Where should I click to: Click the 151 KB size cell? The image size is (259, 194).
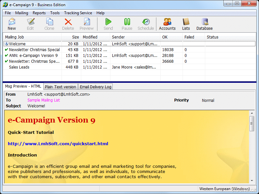pyautogui.click(x=72, y=55)
